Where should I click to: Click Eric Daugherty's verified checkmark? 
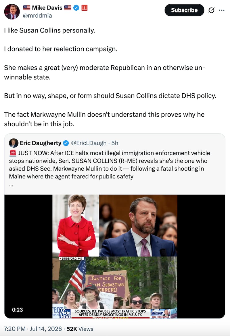click(x=66, y=143)
